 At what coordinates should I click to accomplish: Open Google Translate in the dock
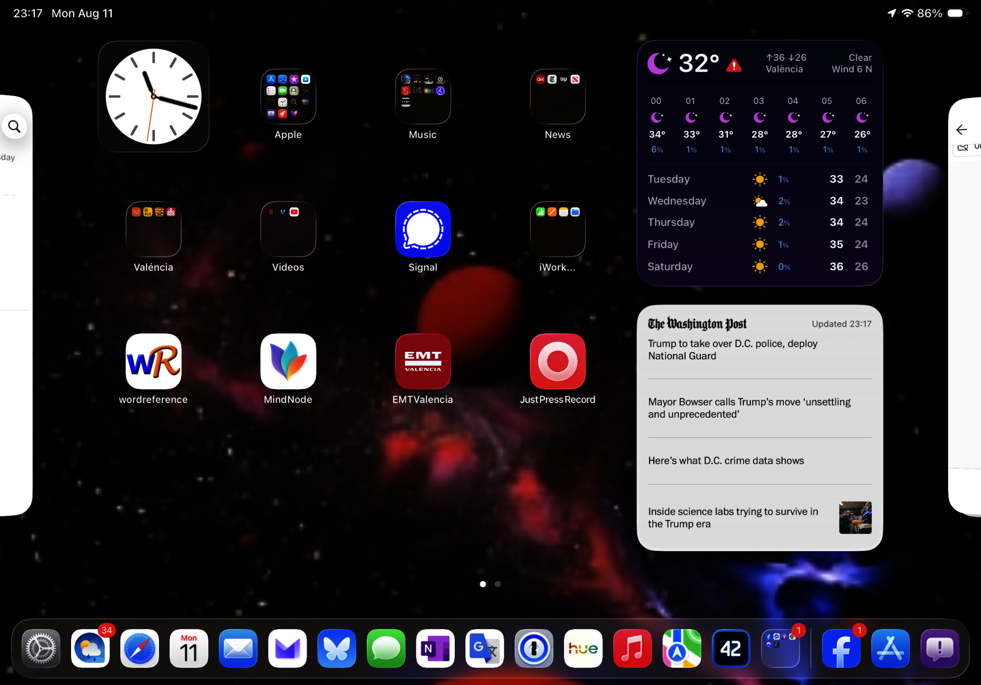[x=485, y=648]
